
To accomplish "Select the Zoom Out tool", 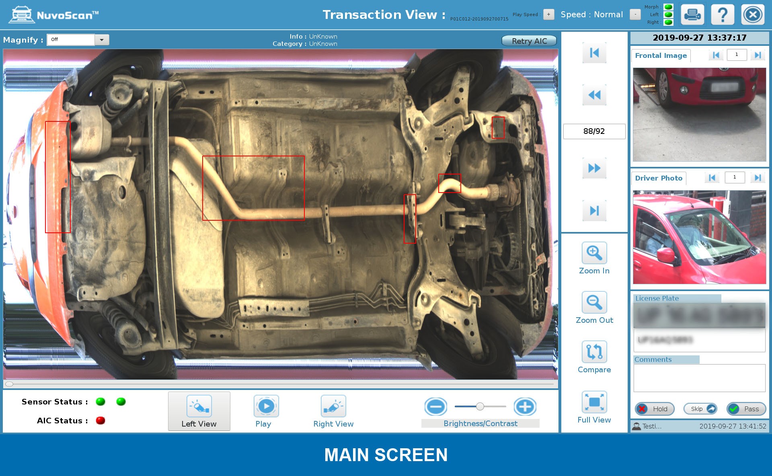I will coord(594,303).
